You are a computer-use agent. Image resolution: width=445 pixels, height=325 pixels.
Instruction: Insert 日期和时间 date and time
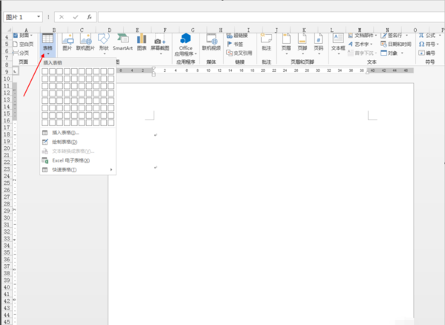point(396,44)
